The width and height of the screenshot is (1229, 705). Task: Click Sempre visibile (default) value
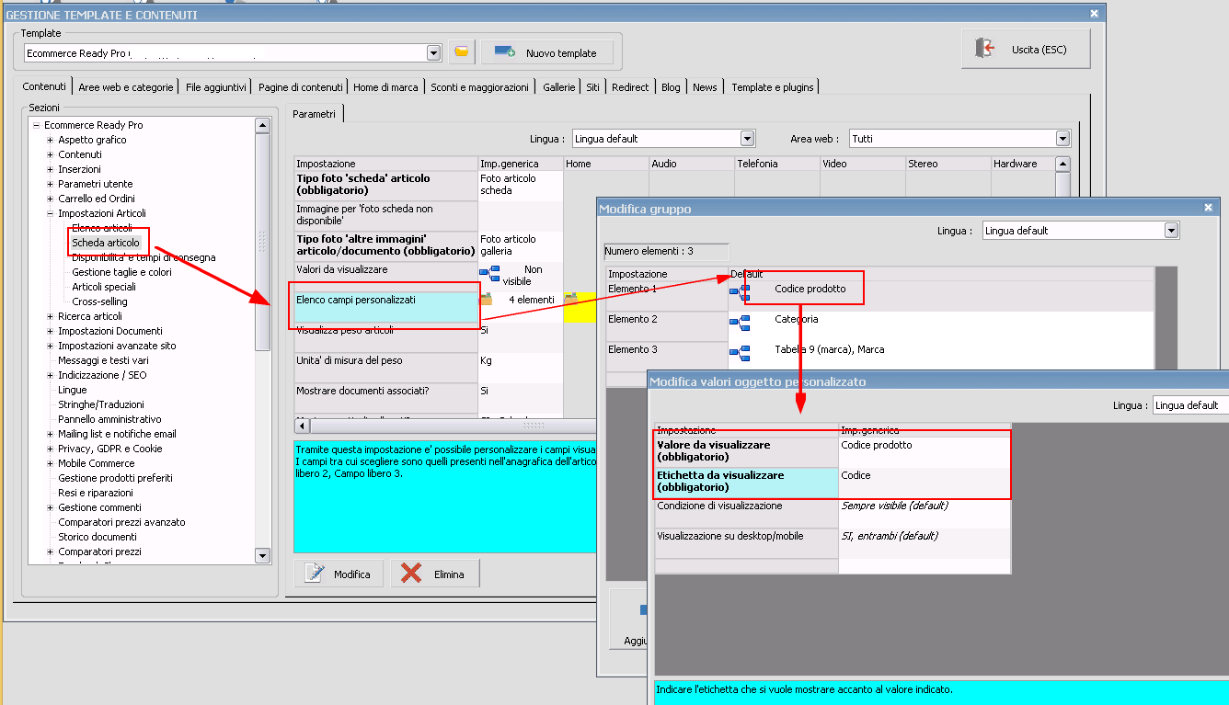894,506
